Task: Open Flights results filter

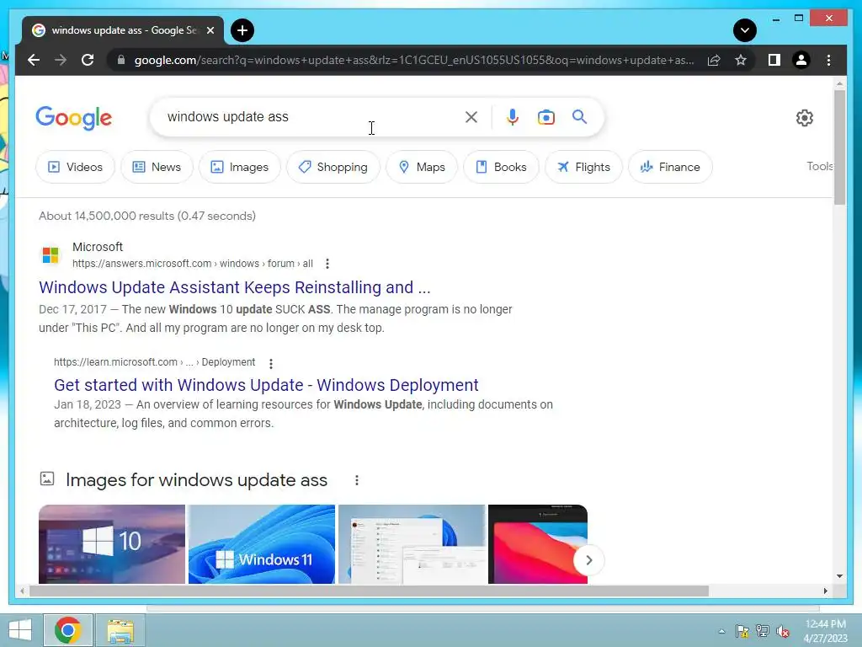Action: coord(583,167)
